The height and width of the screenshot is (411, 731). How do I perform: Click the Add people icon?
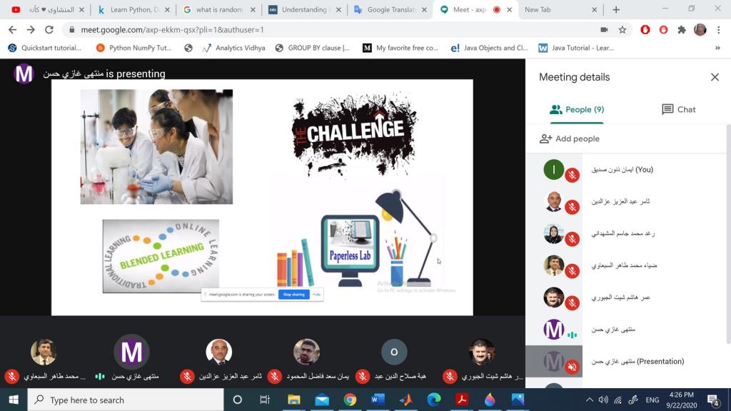point(546,139)
